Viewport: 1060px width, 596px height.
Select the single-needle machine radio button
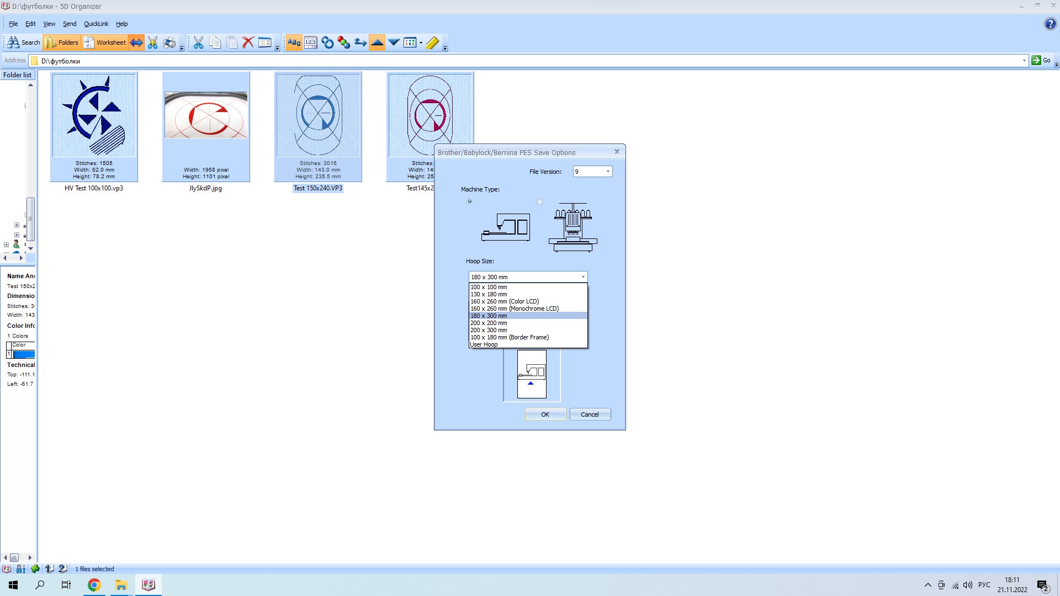(x=470, y=201)
